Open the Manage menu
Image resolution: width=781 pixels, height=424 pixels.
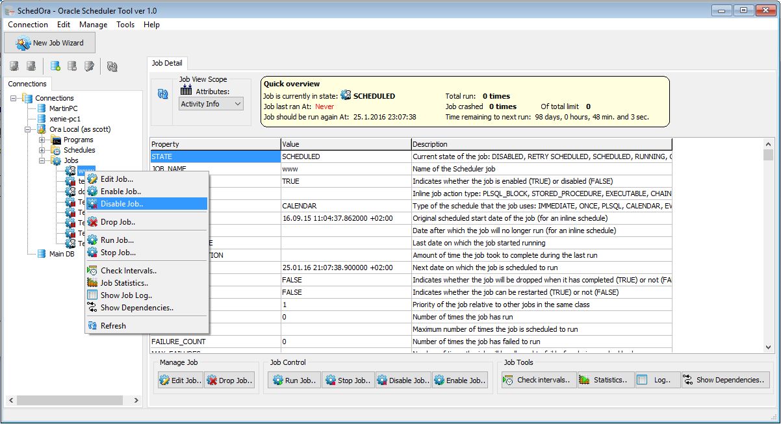pyautogui.click(x=94, y=25)
